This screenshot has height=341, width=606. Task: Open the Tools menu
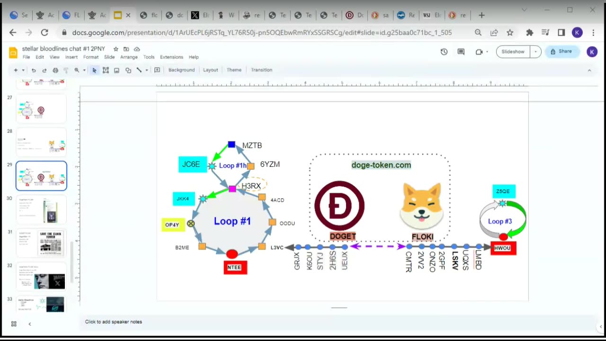pos(149,57)
